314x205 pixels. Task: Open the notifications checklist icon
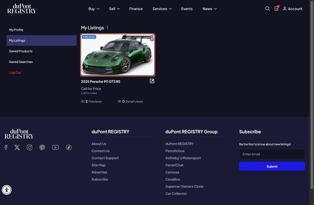tap(277, 8)
